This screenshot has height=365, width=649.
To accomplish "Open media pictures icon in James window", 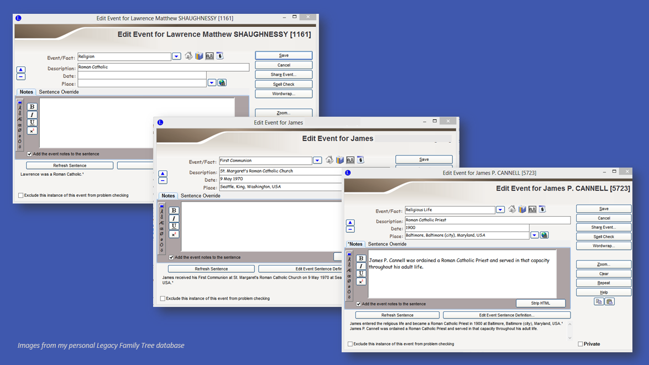I will (350, 159).
